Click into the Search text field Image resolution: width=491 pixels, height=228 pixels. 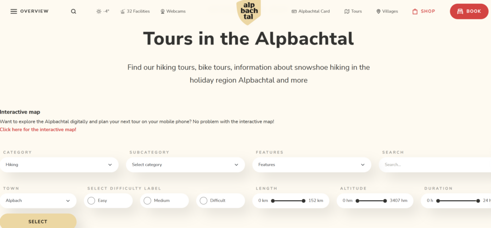(434, 165)
